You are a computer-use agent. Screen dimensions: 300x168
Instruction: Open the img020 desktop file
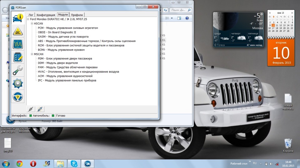[x=8, y=145]
